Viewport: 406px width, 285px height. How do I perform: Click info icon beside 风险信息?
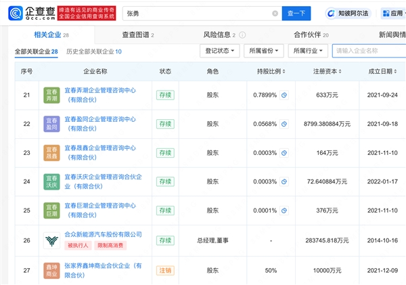(x=242, y=35)
